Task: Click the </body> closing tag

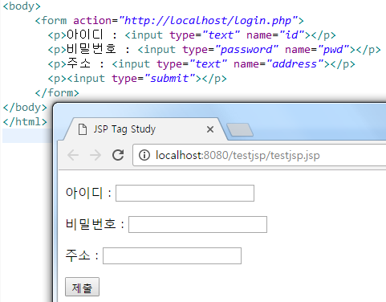Action: click(25, 108)
